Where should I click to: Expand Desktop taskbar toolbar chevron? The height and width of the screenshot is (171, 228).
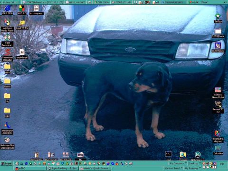click(x=200, y=163)
